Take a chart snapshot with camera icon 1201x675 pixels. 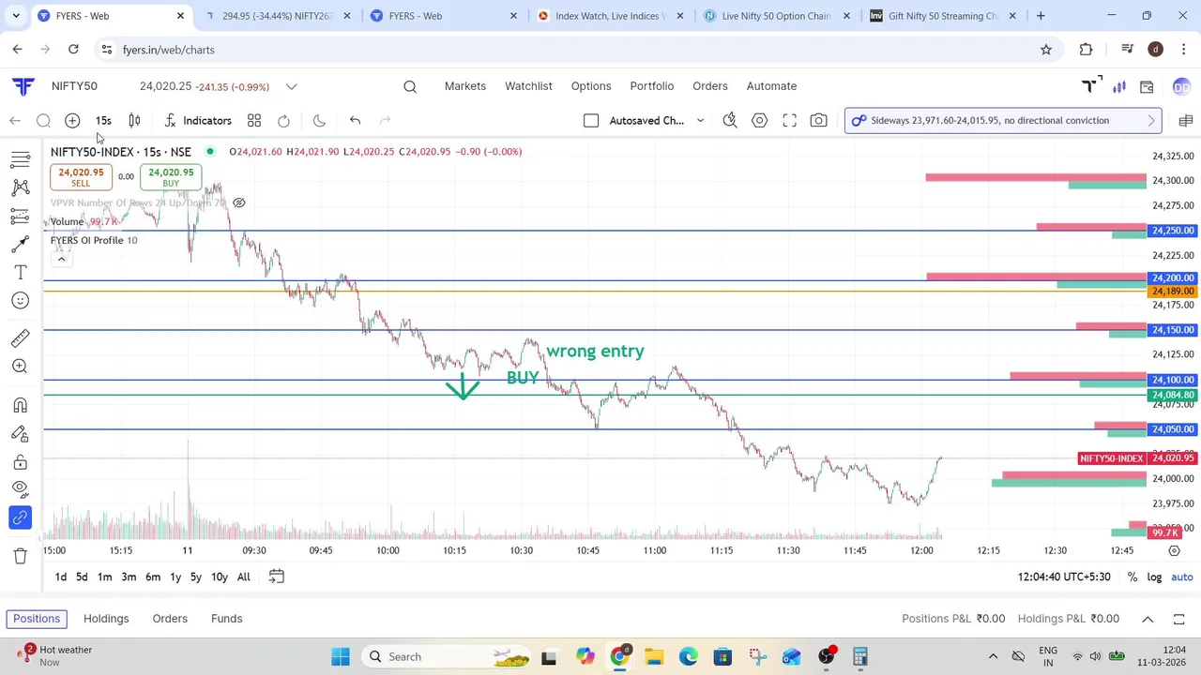click(819, 120)
